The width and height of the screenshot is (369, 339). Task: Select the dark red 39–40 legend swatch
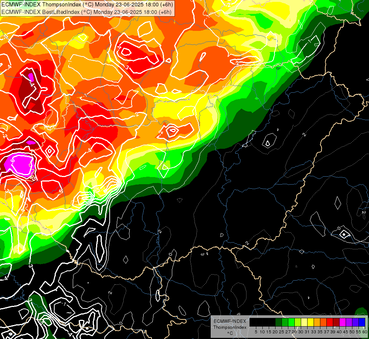pos(336,322)
